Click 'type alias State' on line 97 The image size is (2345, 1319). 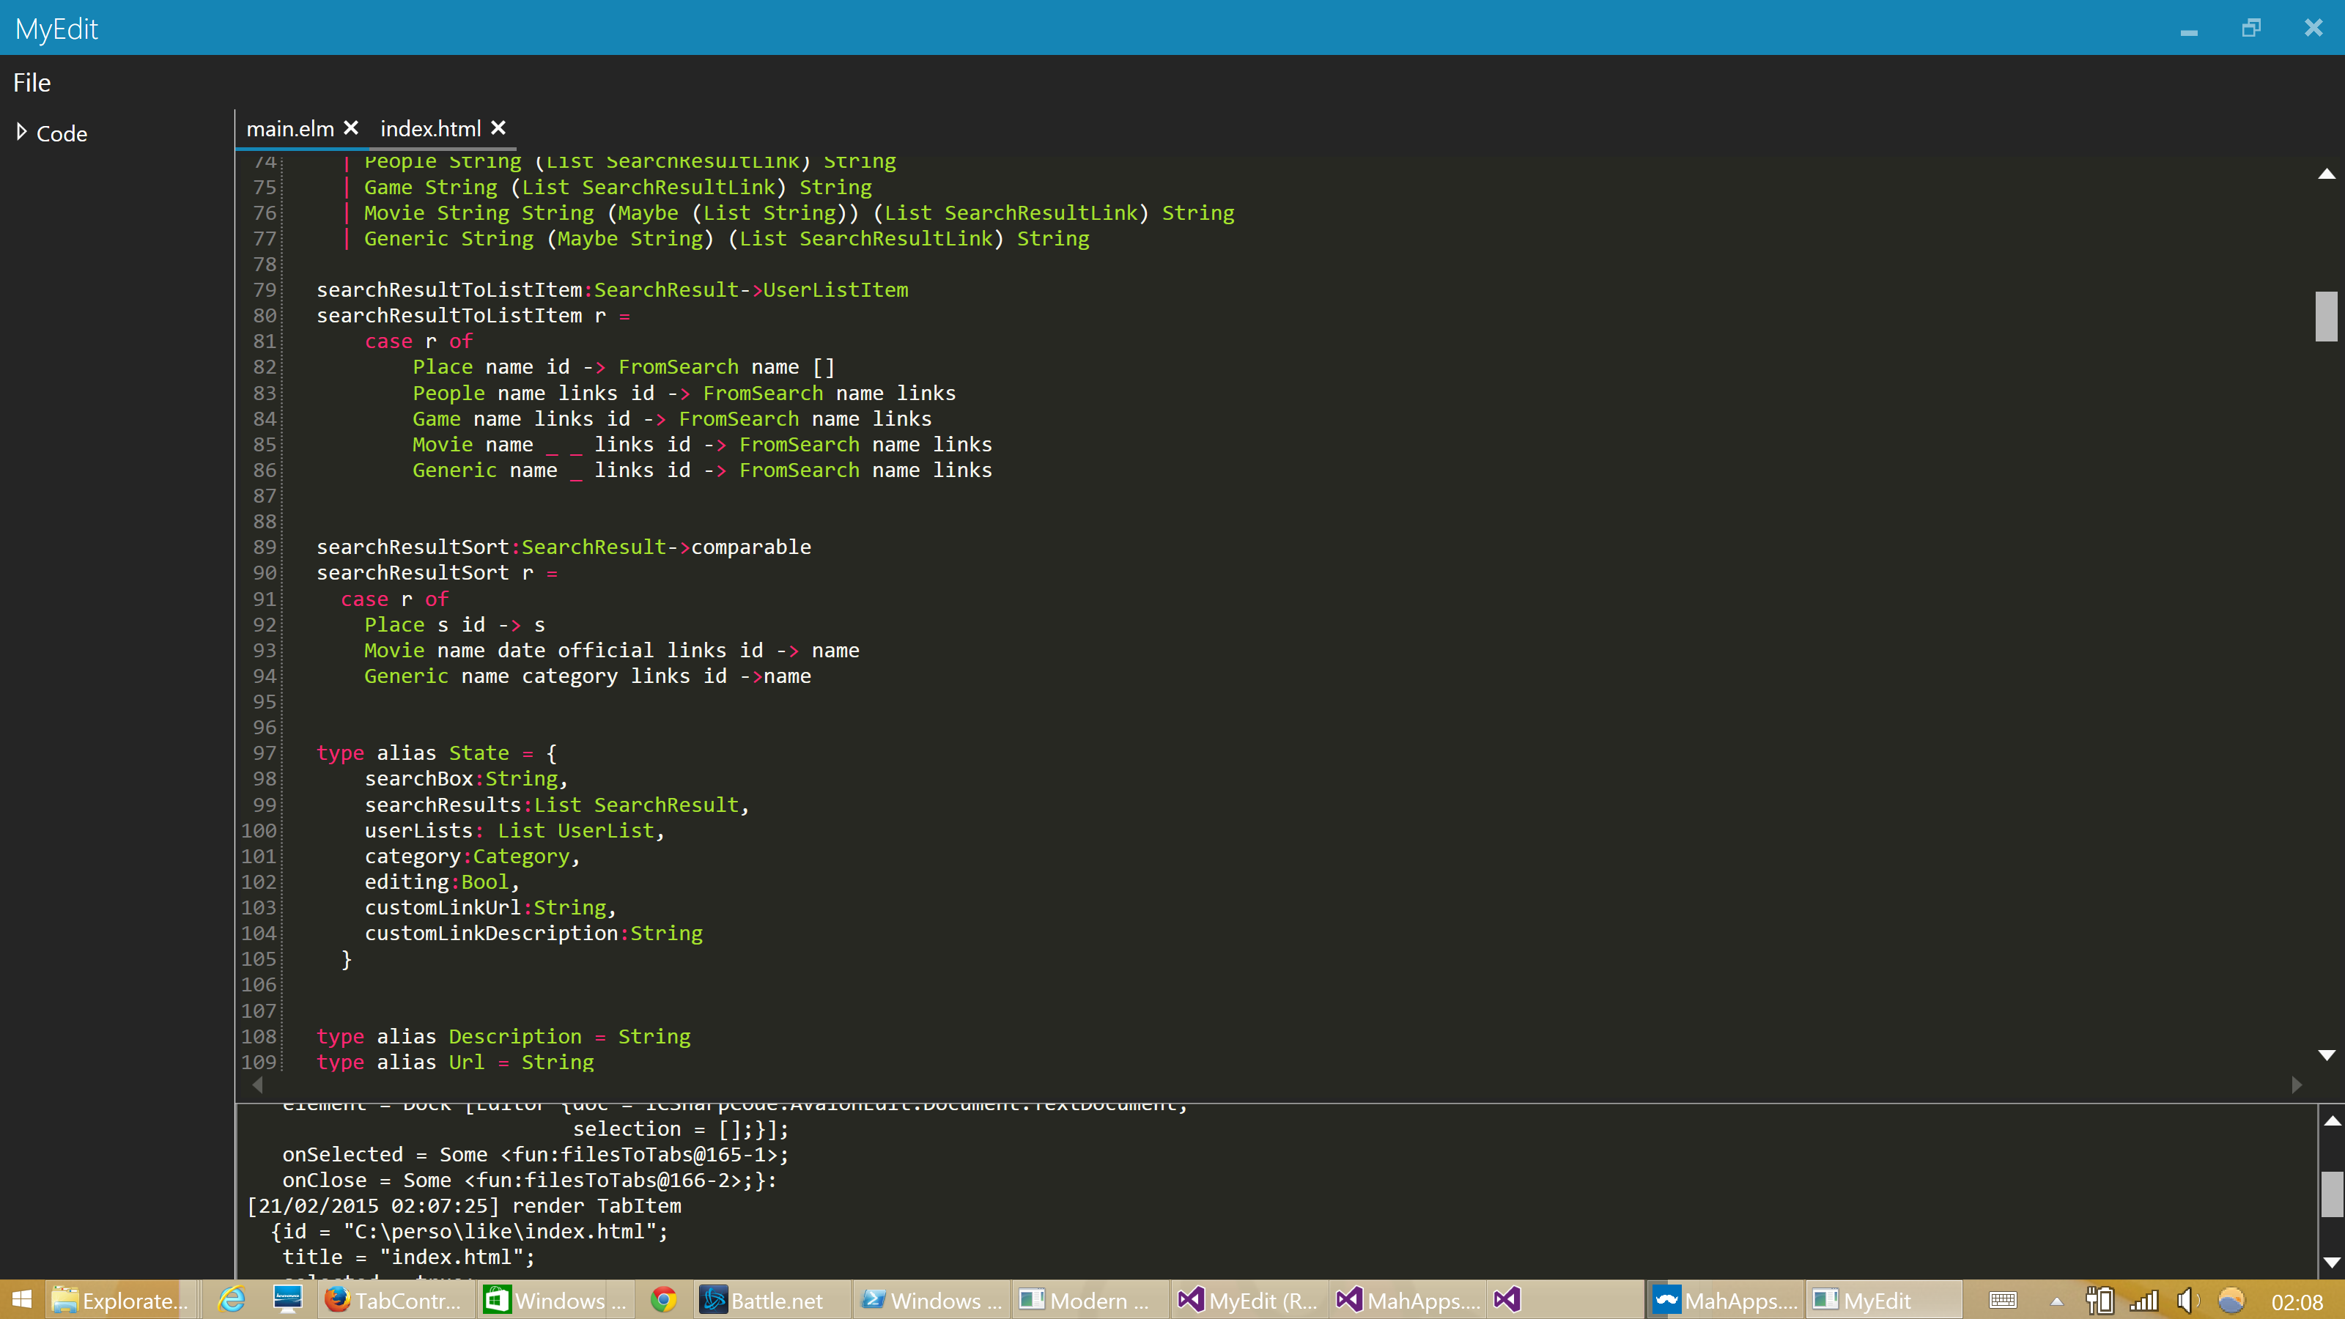(413, 753)
